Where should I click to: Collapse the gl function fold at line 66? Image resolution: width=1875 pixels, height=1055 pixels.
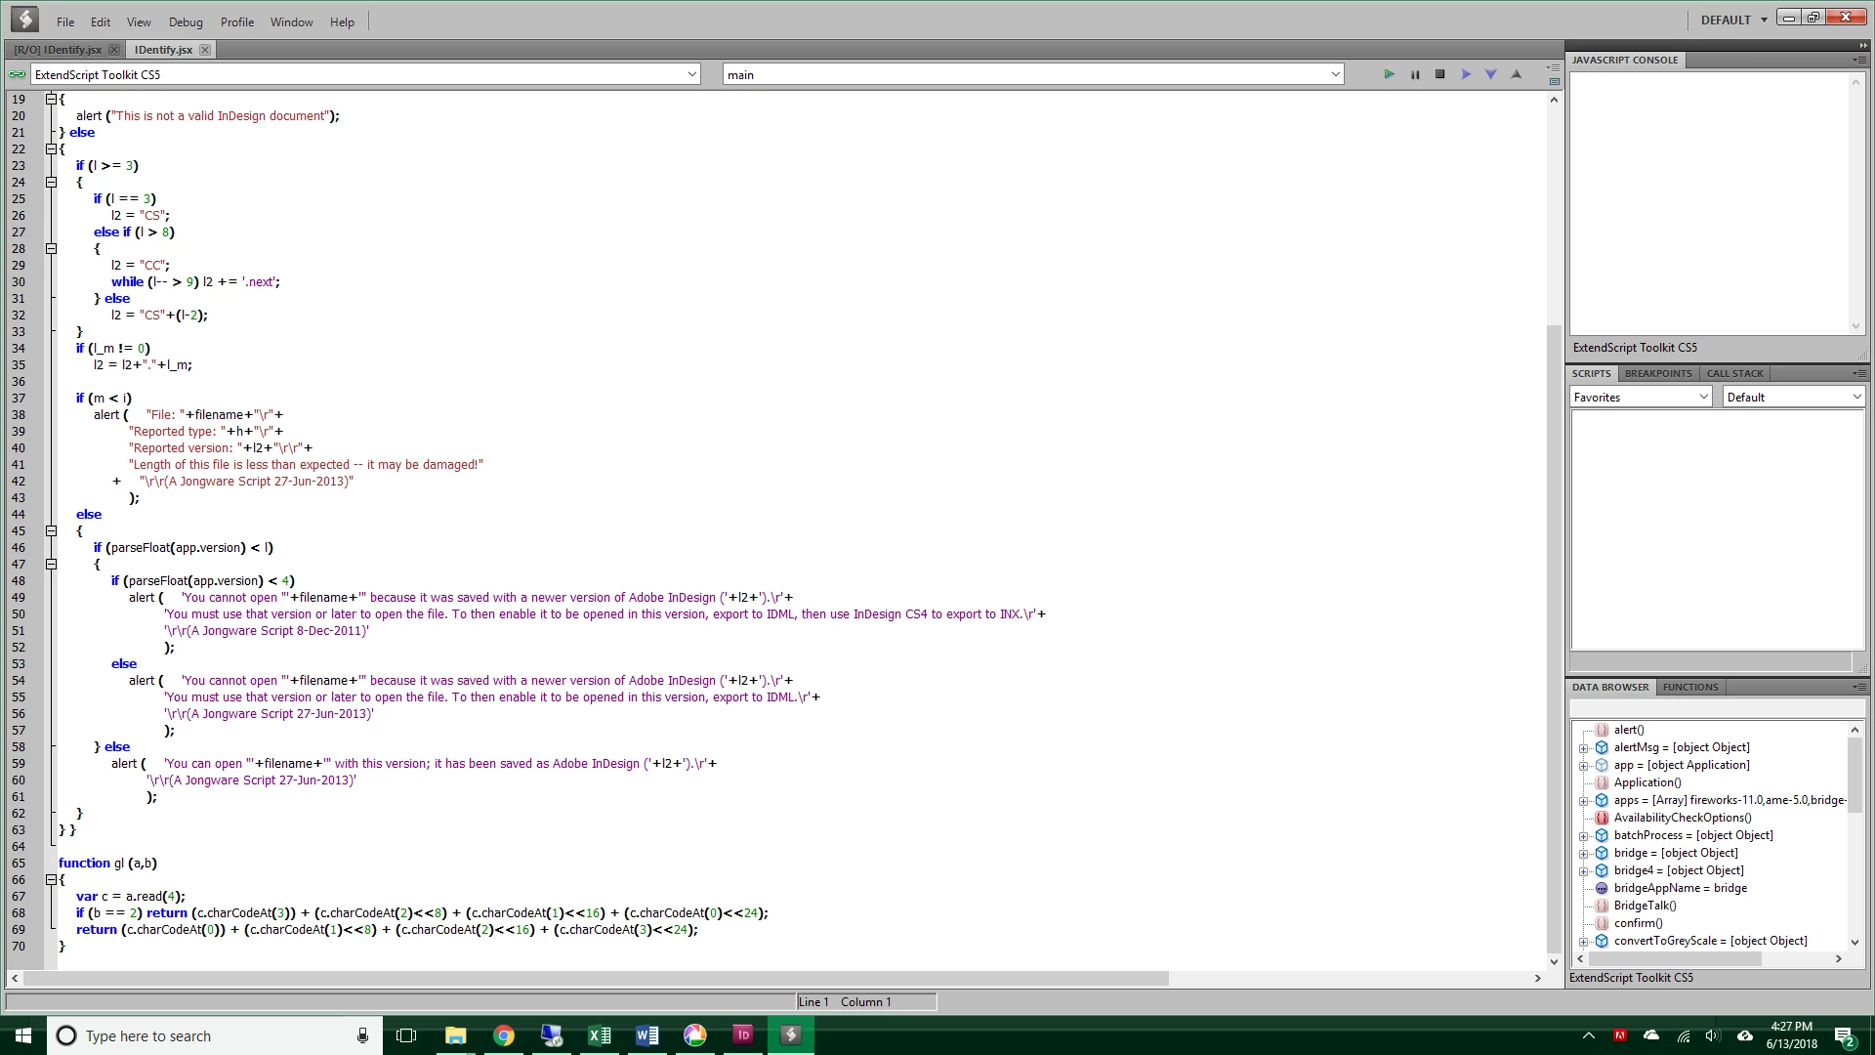[x=51, y=880]
